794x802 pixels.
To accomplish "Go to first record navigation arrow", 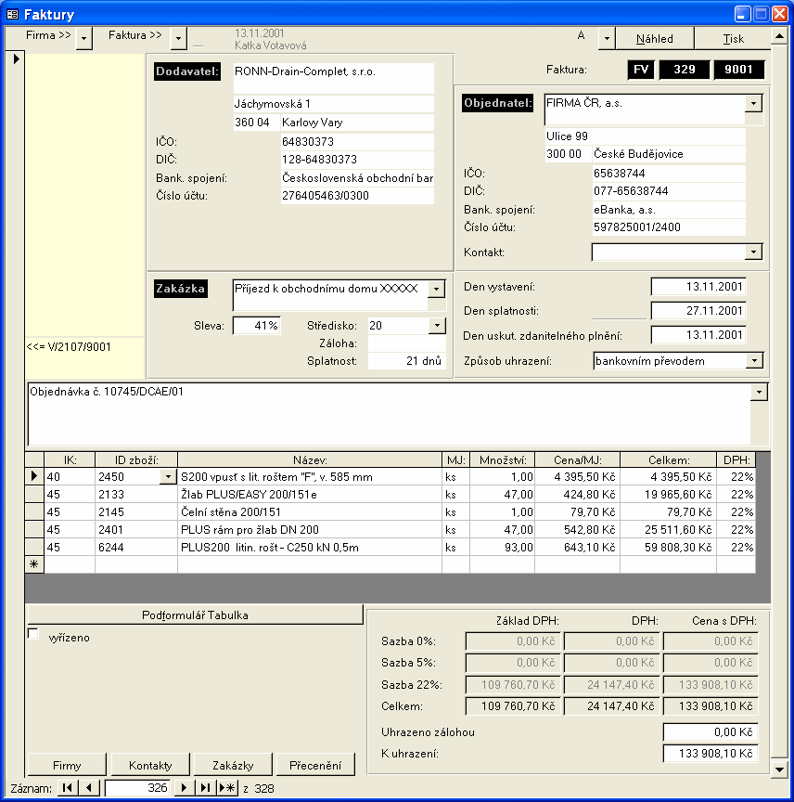I will (68, 788).
